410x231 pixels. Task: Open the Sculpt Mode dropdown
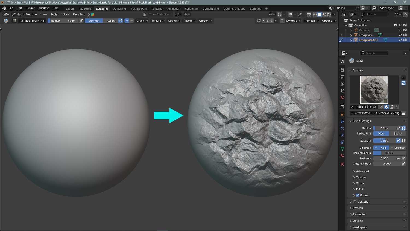pos(25,15)
